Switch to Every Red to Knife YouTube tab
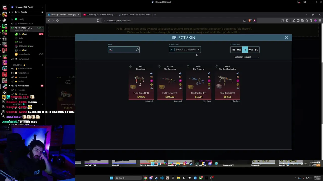 coord(99,15)
